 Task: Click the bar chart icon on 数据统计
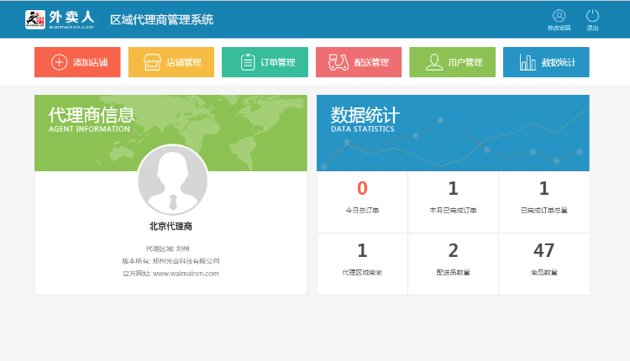528,62
